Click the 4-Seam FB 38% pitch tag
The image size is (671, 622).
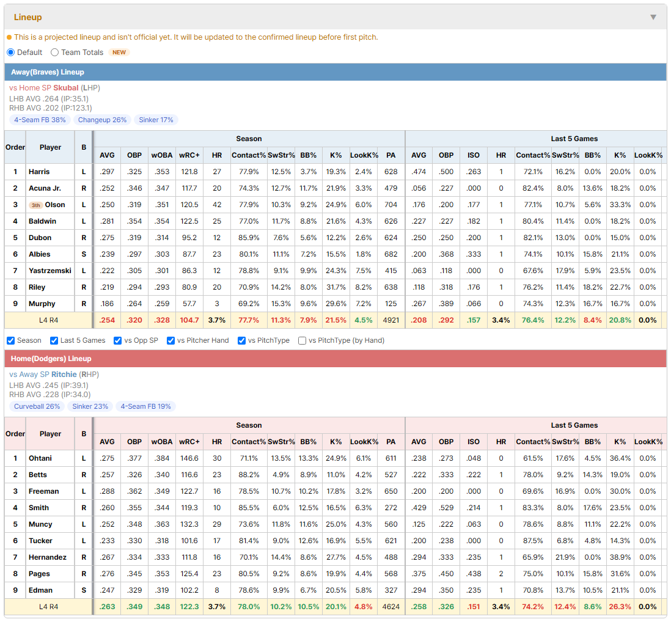coord(40,120)
